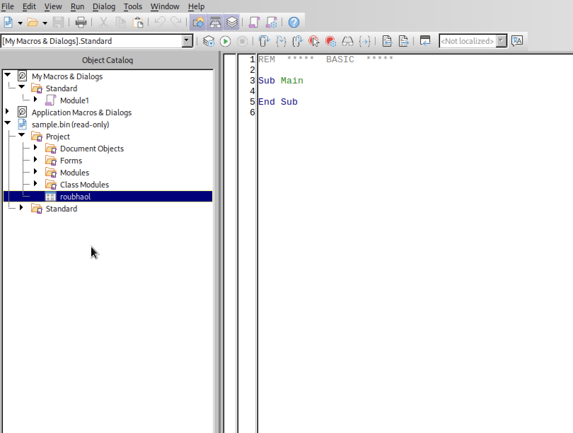Expand Application Macros & Dialogs node

pyautogui.click(x=7, y=111)
